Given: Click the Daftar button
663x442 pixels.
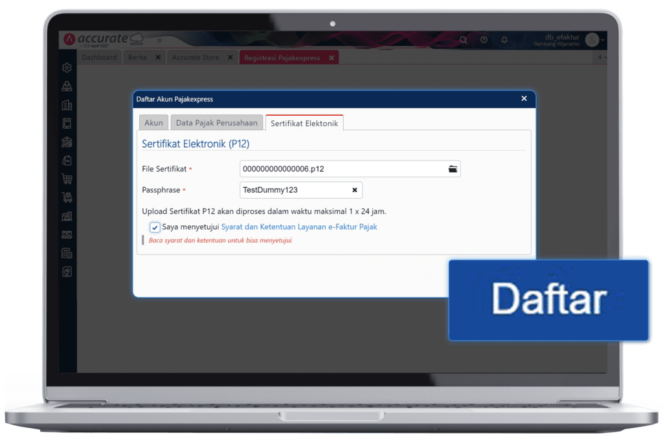Looking at the screenshot, I should (x=548, y=300).
